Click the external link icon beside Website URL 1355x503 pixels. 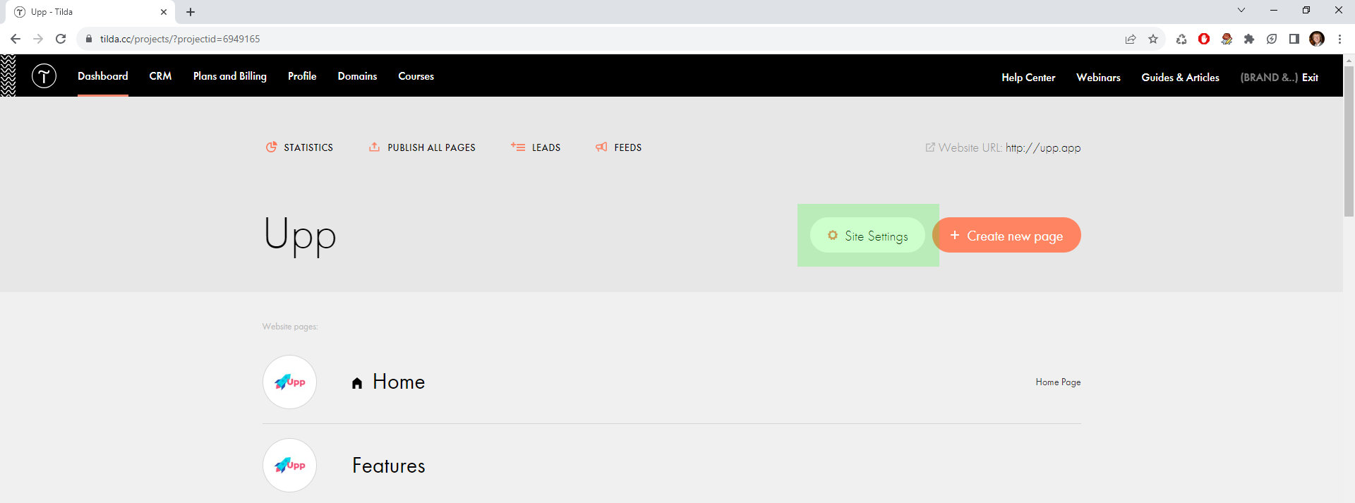tap(930, 147)
